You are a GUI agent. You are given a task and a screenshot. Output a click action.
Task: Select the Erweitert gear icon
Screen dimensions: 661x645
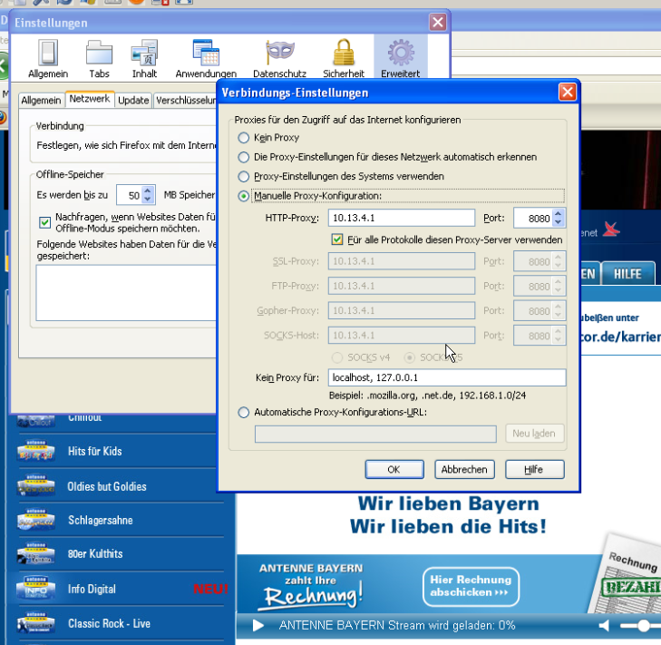[x=400, y=58]
